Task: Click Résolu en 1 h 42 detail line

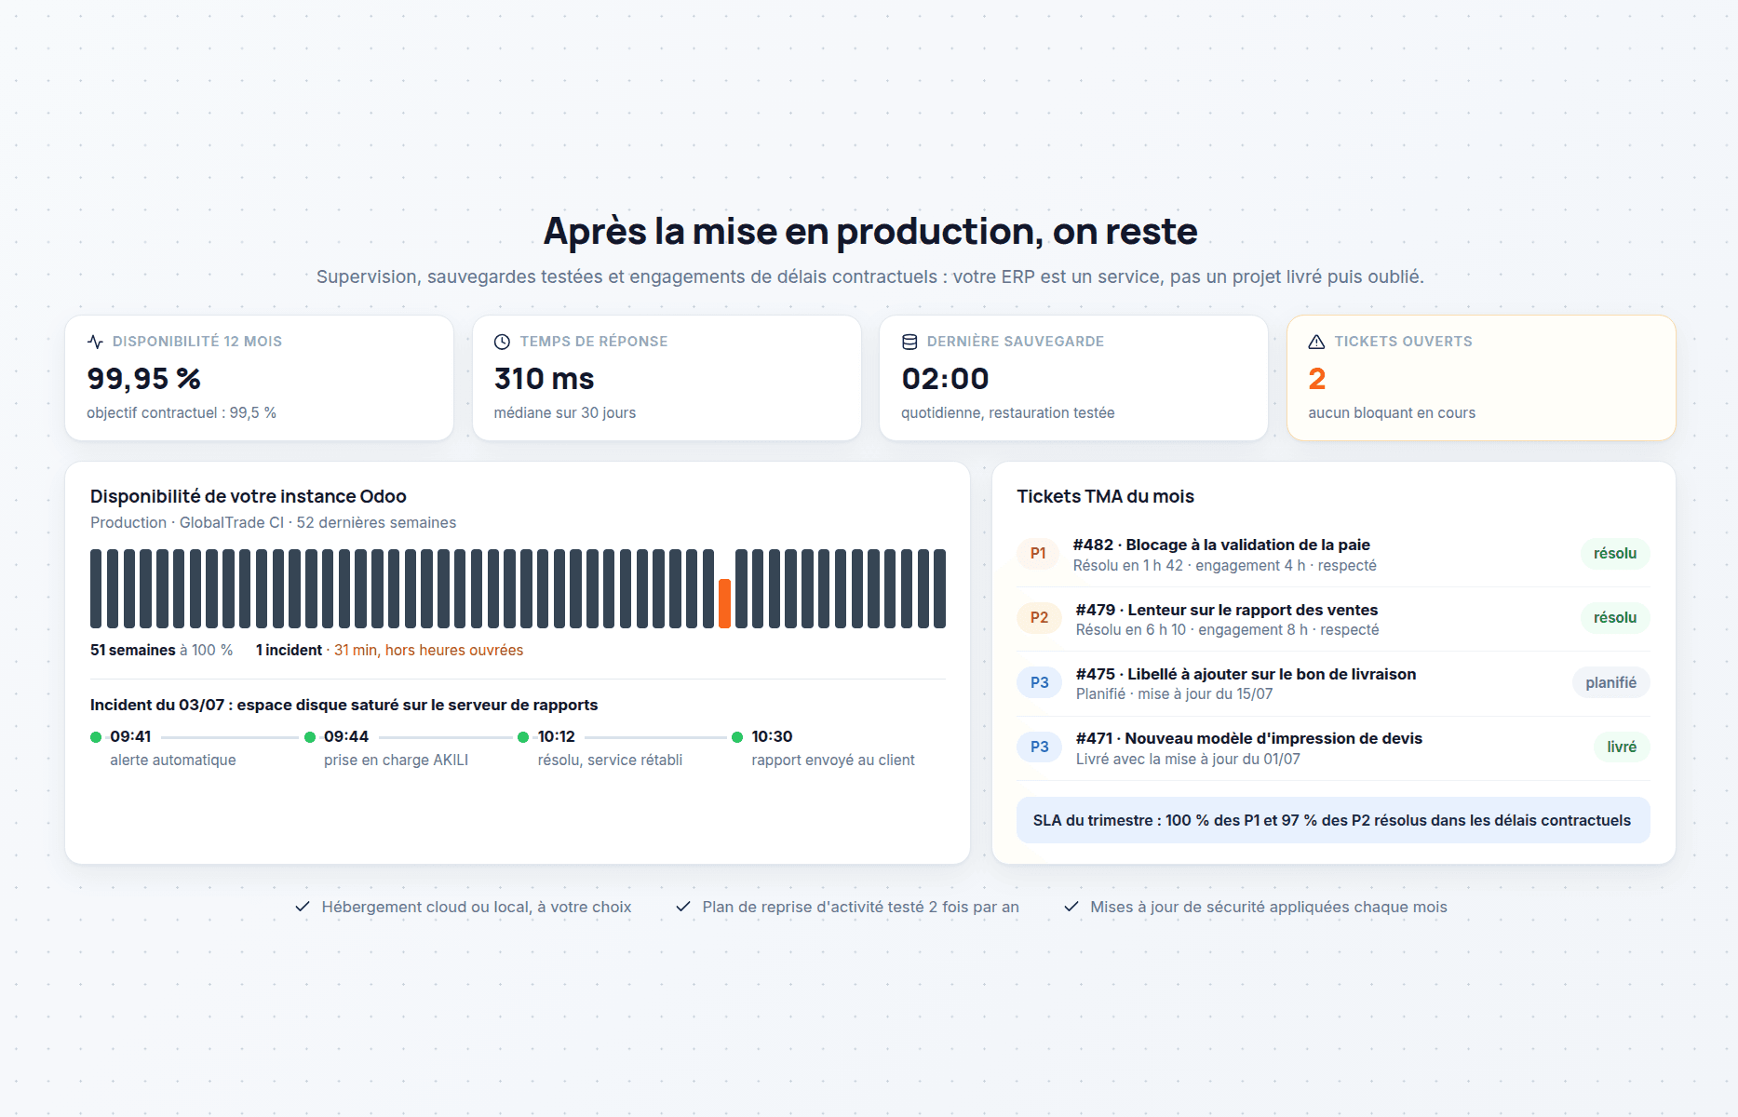Action: pyautogui.click(x=1224, y=565)
